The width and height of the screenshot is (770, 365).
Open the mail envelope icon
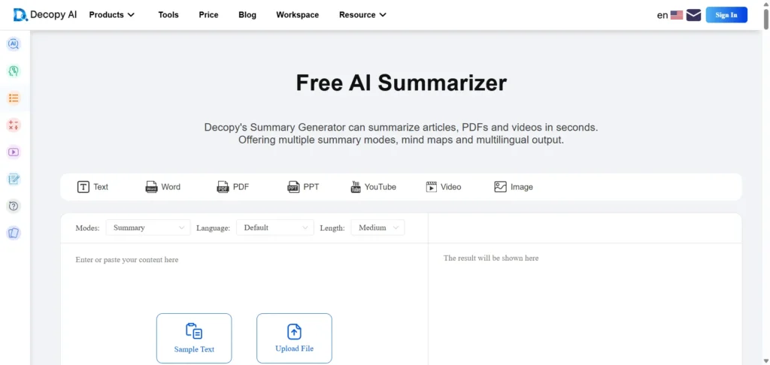point(693,15)
